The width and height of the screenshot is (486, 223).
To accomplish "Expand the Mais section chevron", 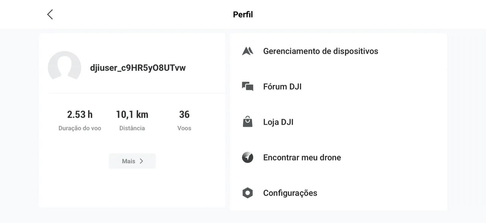I will (x=141, y=161).
